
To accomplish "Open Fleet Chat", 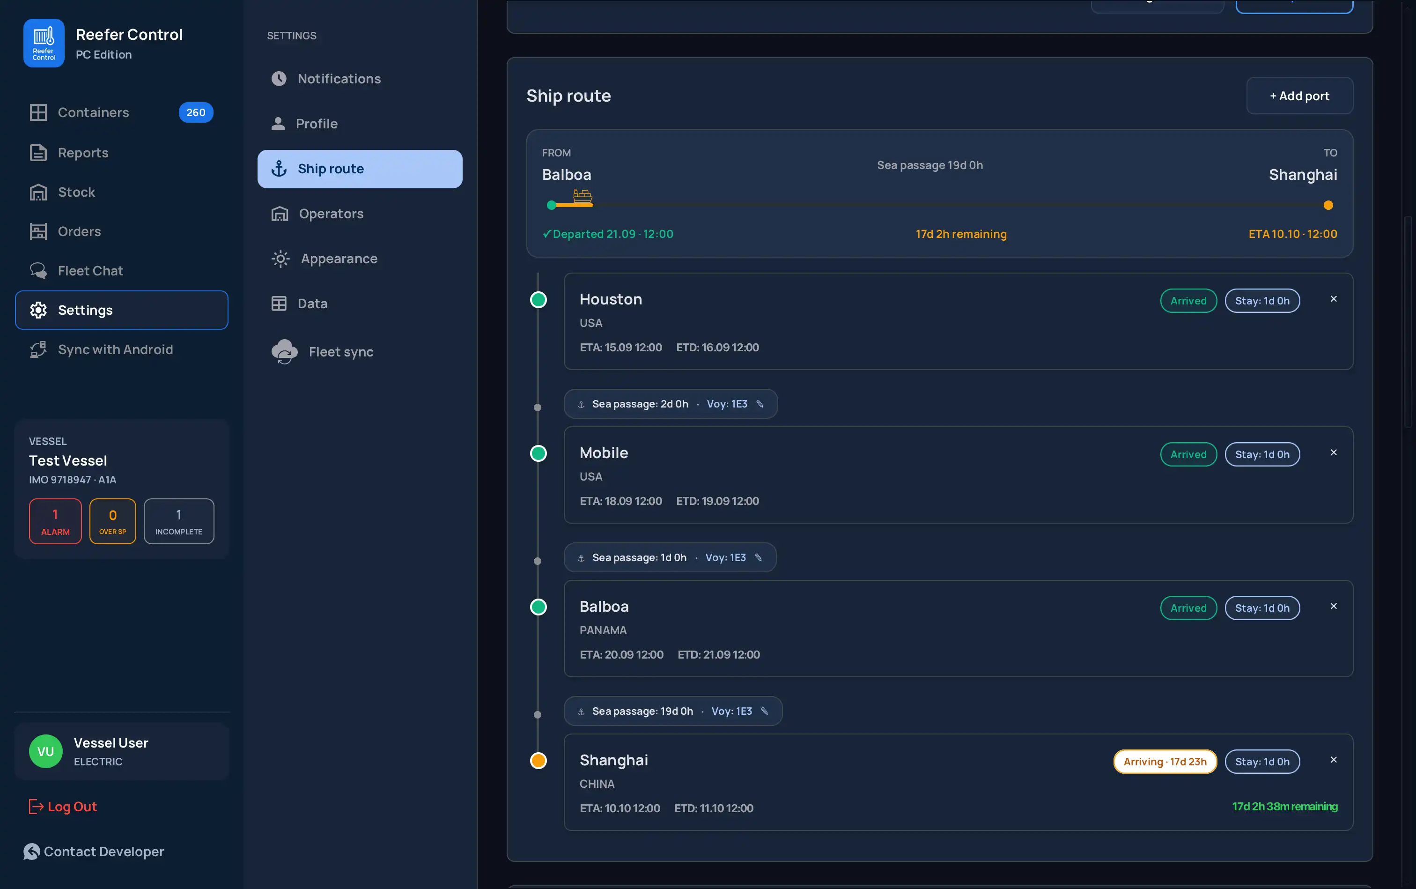I will click(x=121, y=271).
